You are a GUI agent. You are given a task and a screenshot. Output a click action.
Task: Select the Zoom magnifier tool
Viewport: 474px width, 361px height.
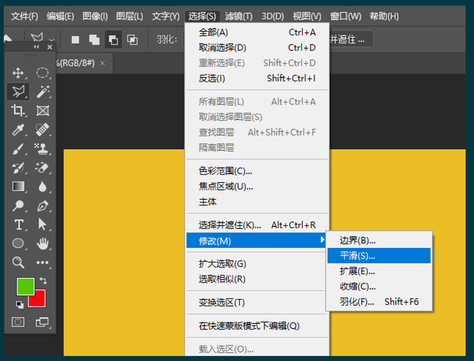(x=18, y=263)
